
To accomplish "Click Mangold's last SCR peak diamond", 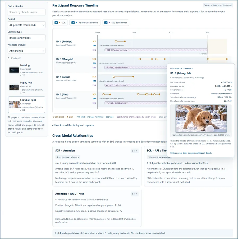I will coord(227,59).
